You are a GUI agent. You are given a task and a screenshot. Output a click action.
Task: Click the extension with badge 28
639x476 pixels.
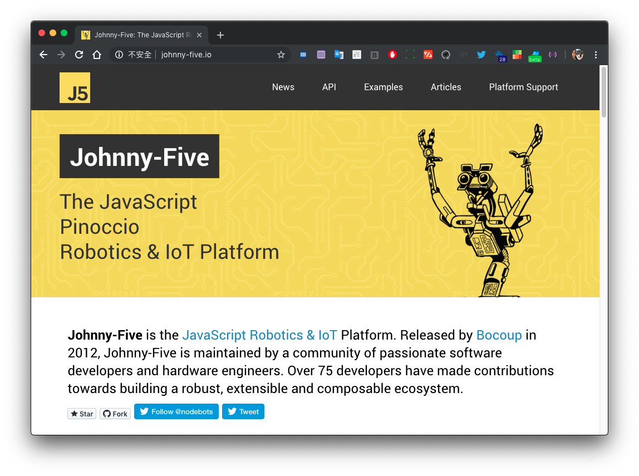(x=500, y=56)
